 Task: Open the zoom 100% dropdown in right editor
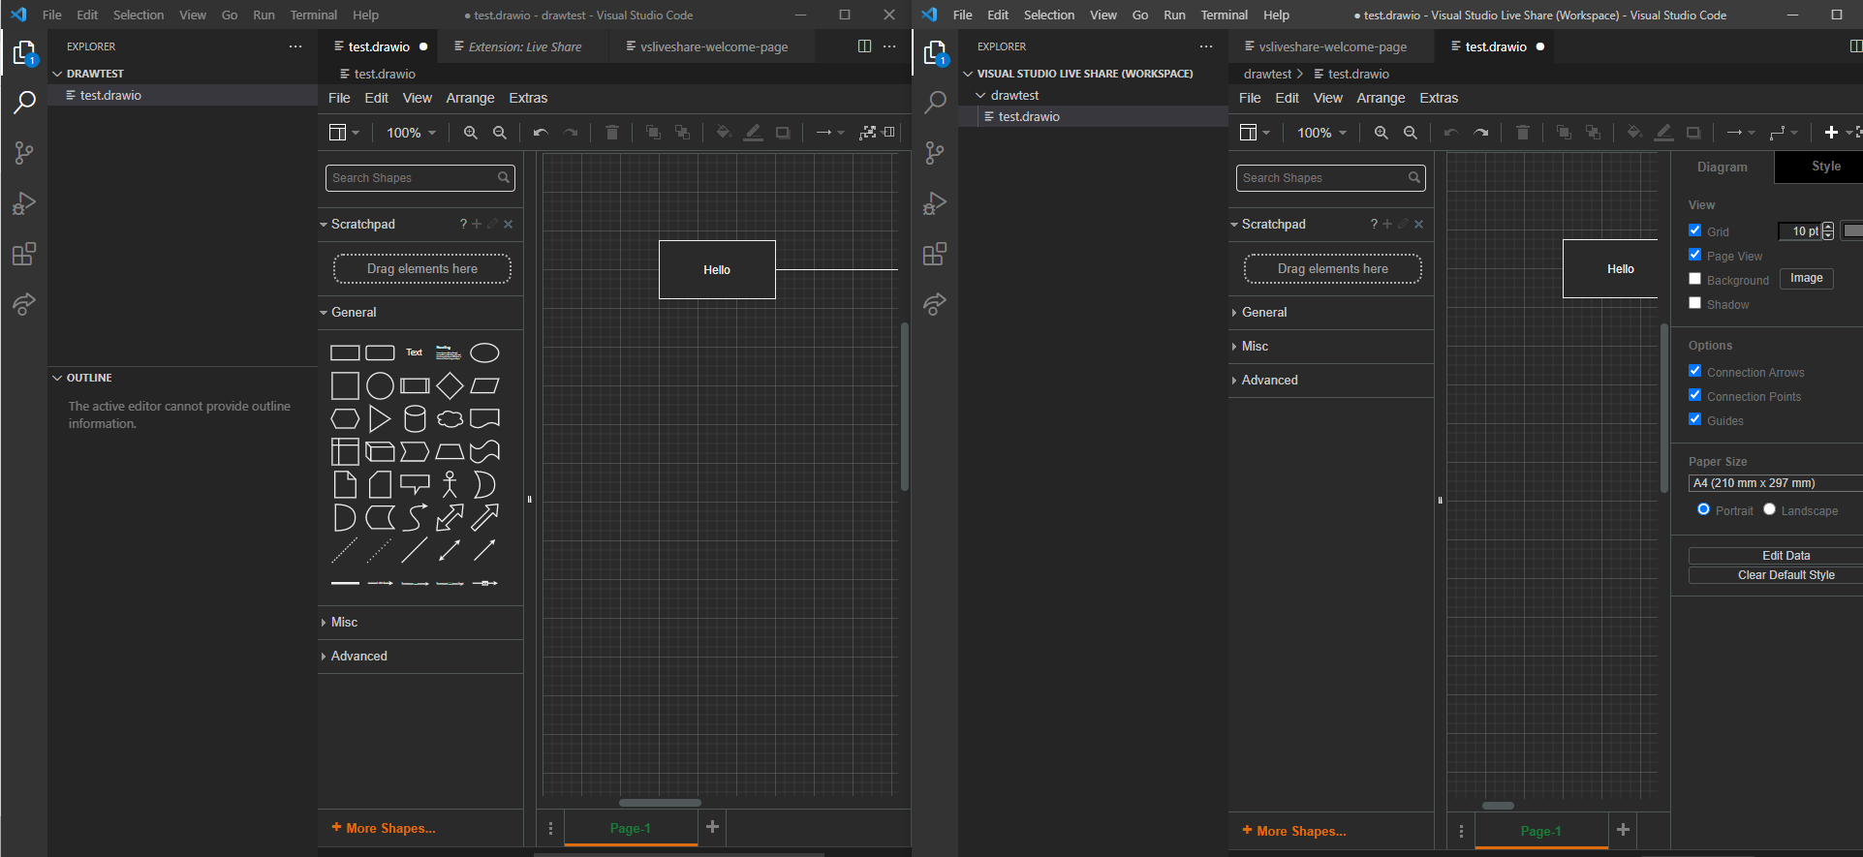(1321, 133)
